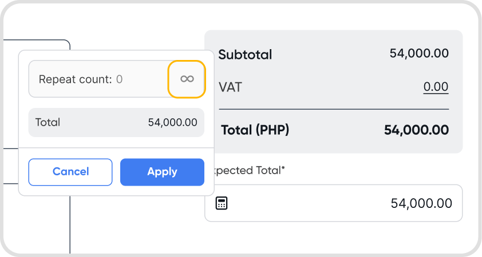Click the Repeat count placeholder 0
This screenshot has width=482, height=257.
(120, 79)
